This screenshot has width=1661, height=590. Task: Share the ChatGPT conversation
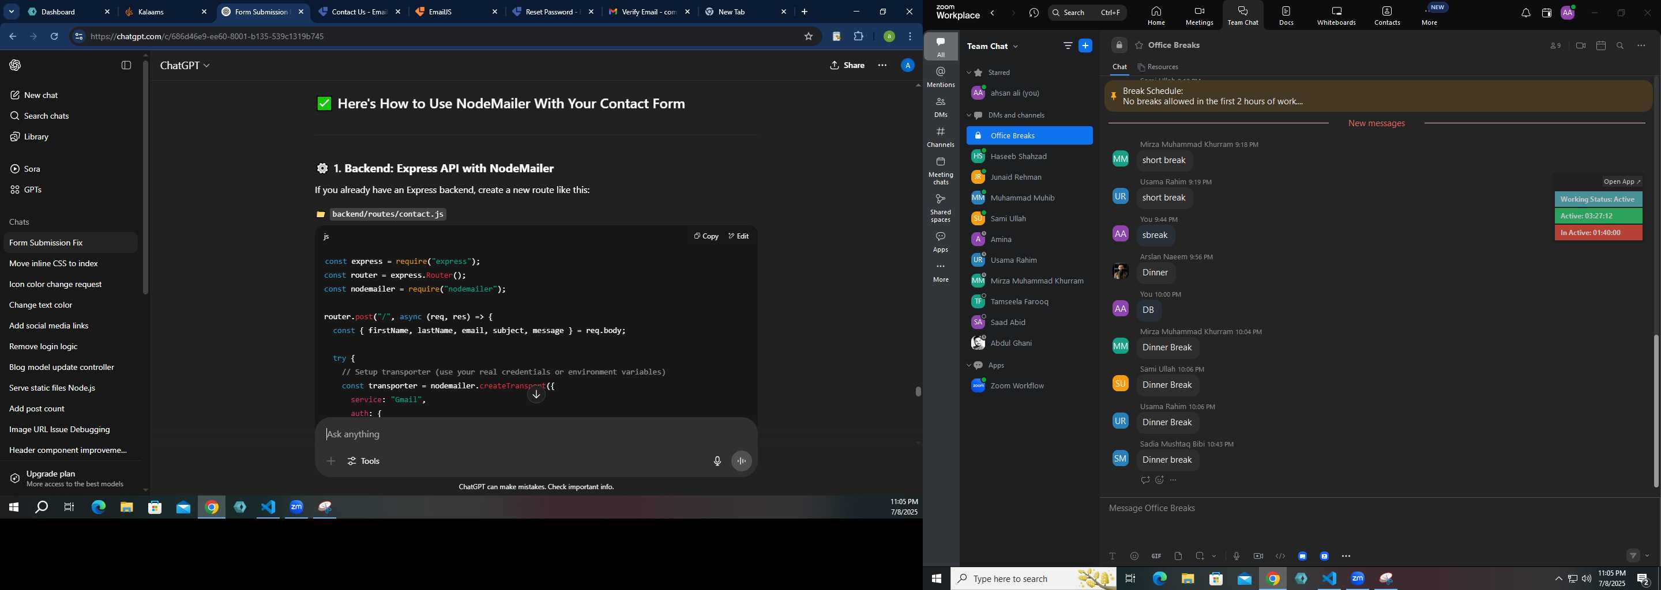(x=847, y=65)
